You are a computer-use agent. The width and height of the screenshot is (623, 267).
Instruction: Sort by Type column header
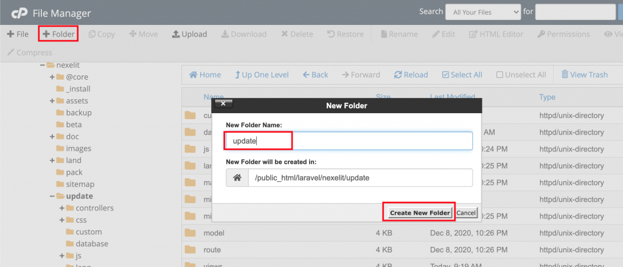(547, 97)
